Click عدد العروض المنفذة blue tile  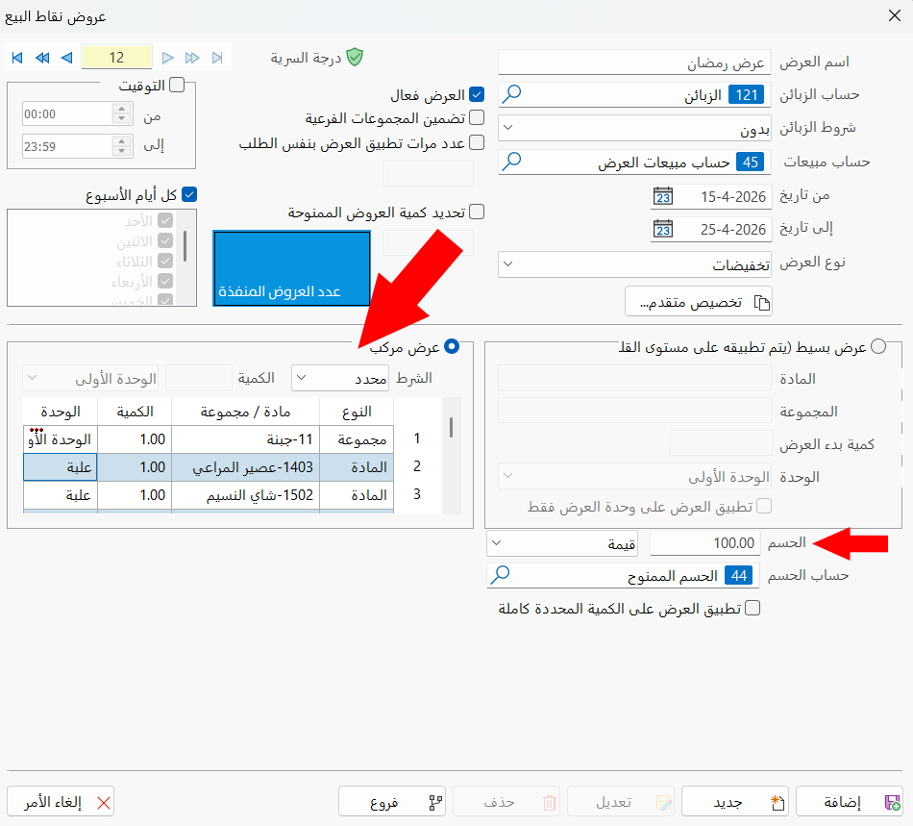click(x=292, y=268)
